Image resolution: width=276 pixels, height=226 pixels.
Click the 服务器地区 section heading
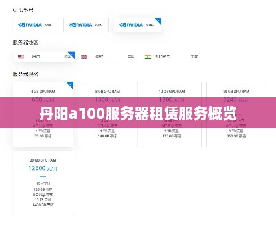(x=25, y=42)
